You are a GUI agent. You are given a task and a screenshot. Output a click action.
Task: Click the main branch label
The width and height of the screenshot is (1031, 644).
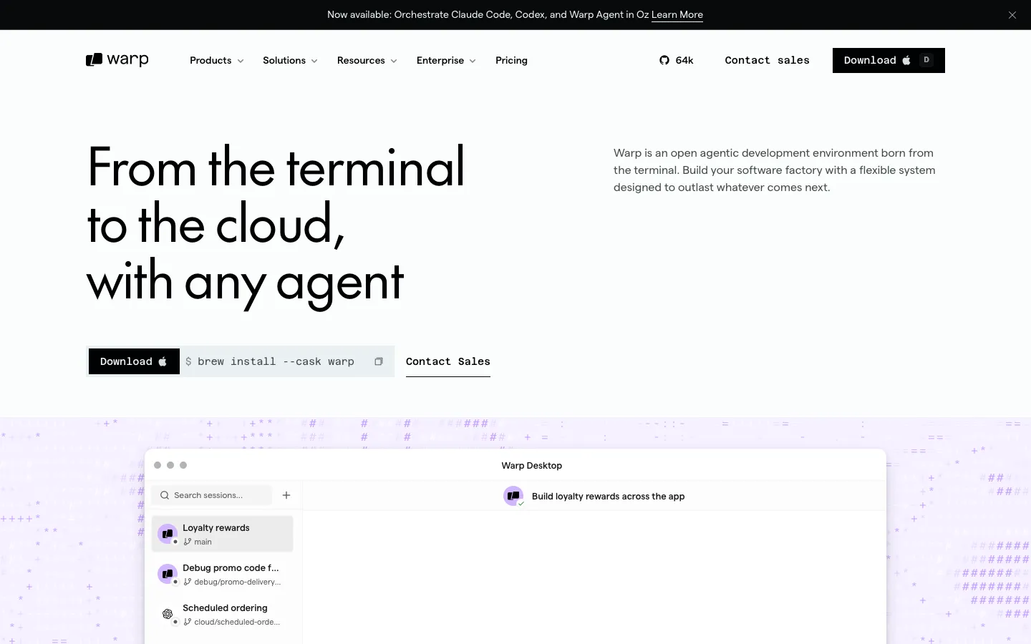click(203, 542)
